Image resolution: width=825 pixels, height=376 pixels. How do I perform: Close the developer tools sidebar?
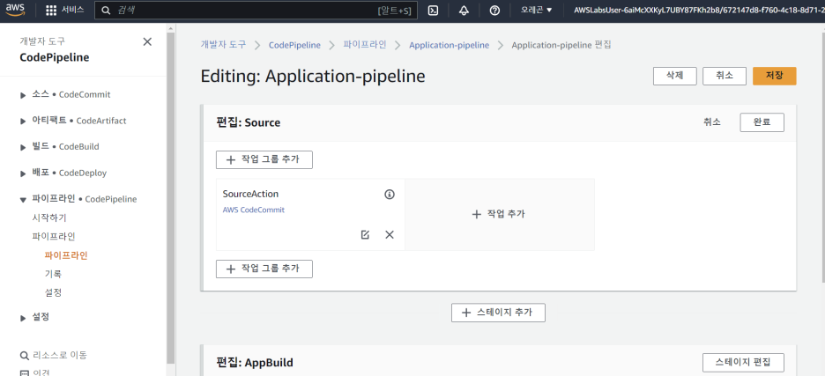tap(147, 41)
